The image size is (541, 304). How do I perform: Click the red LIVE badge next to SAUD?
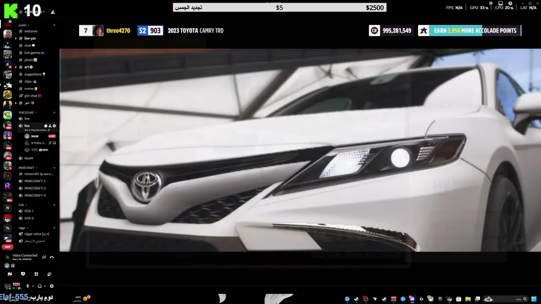[x=52, y=136]
